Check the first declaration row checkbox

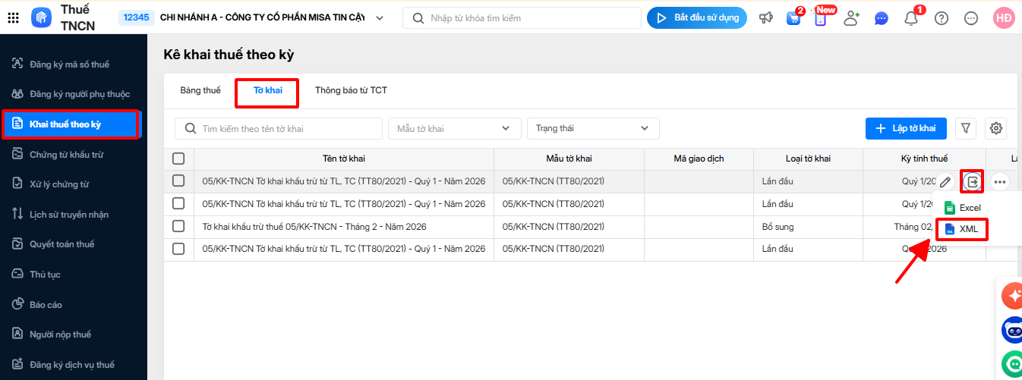[x=178, y=181]
